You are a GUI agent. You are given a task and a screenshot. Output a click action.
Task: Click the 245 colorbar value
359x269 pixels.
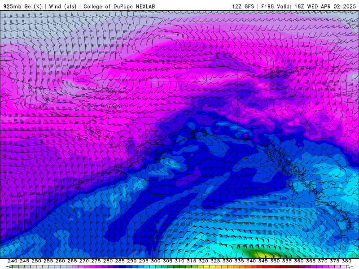(x=24, y=261)
